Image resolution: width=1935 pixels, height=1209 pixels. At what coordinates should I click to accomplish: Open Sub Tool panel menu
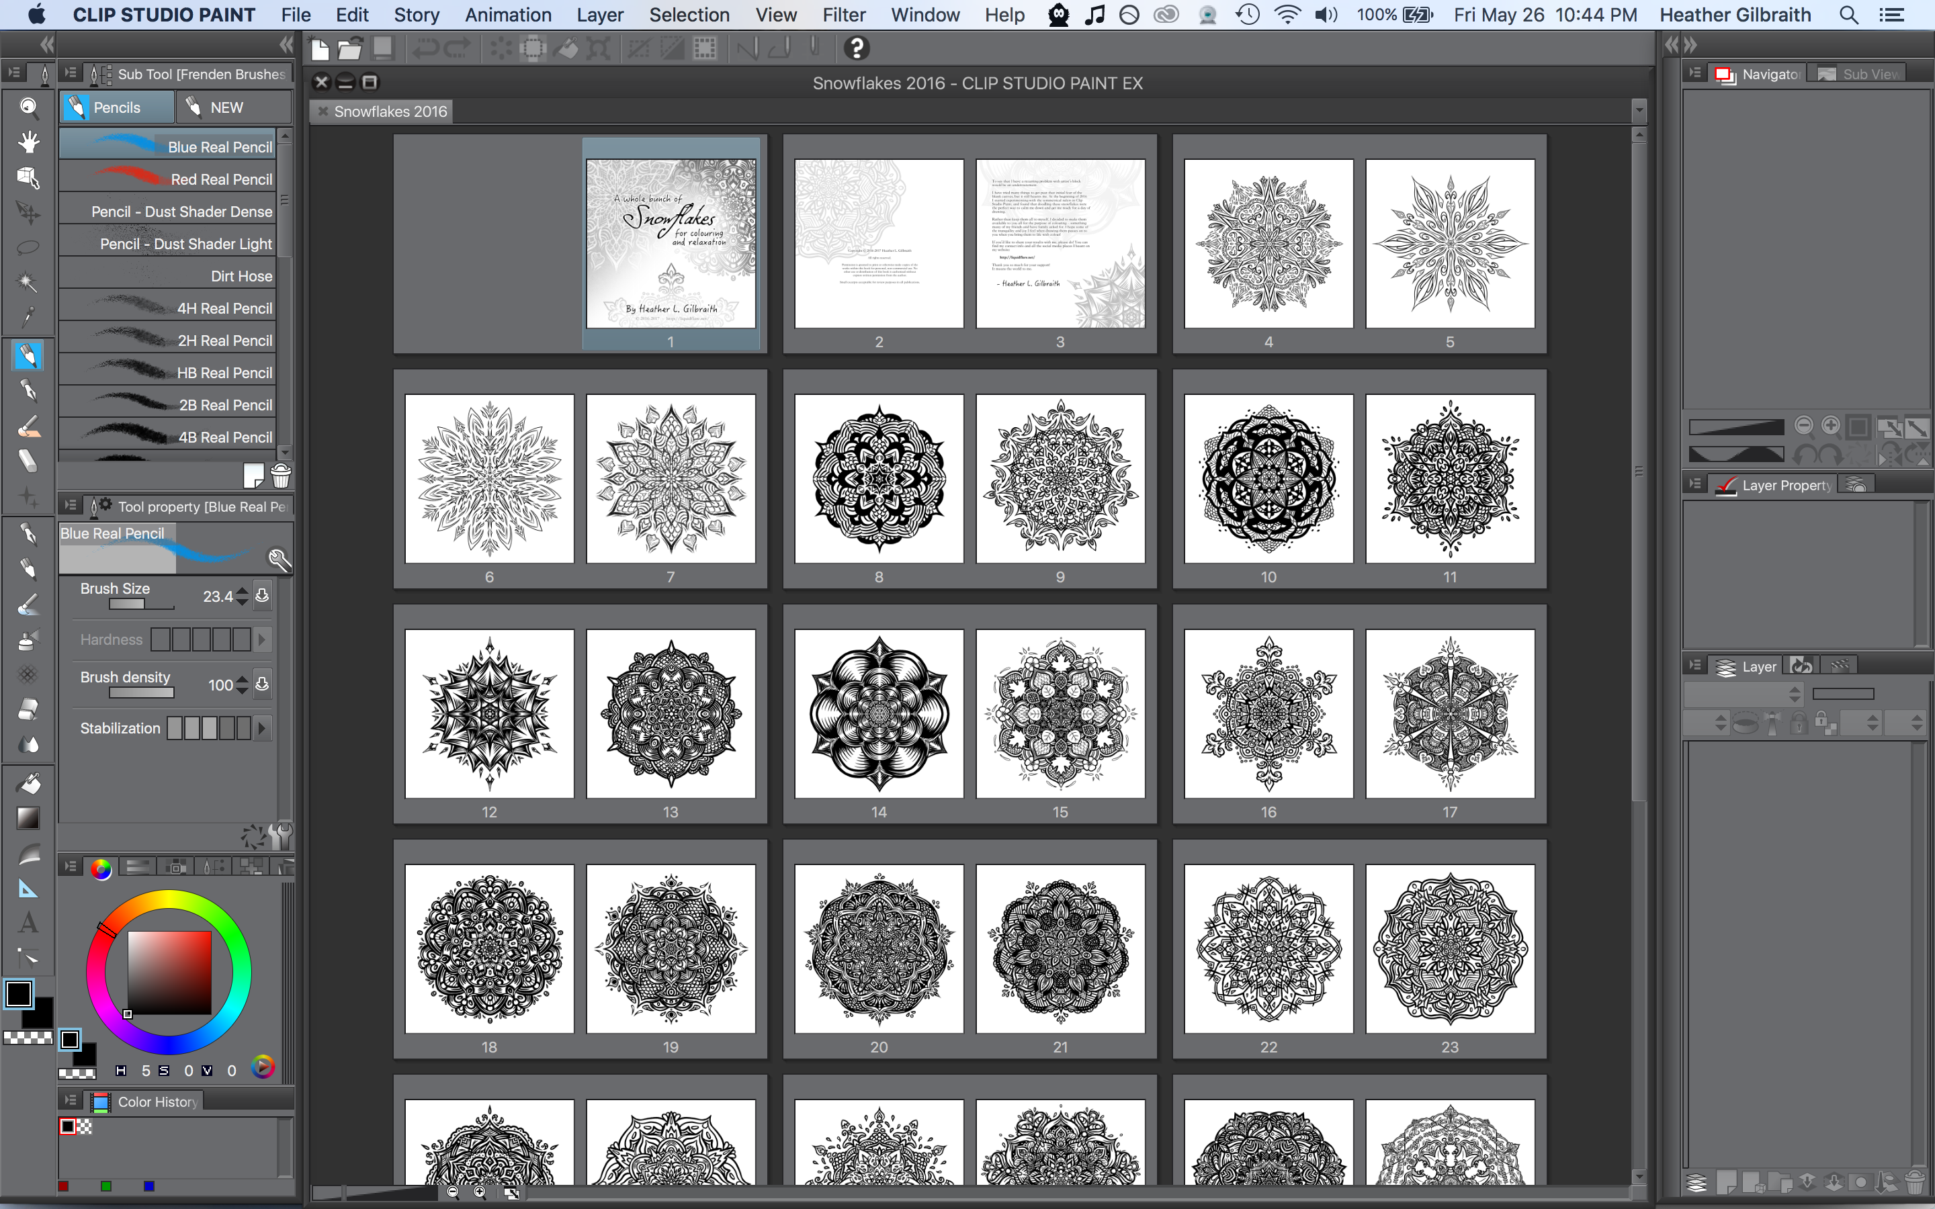point(71,74)
